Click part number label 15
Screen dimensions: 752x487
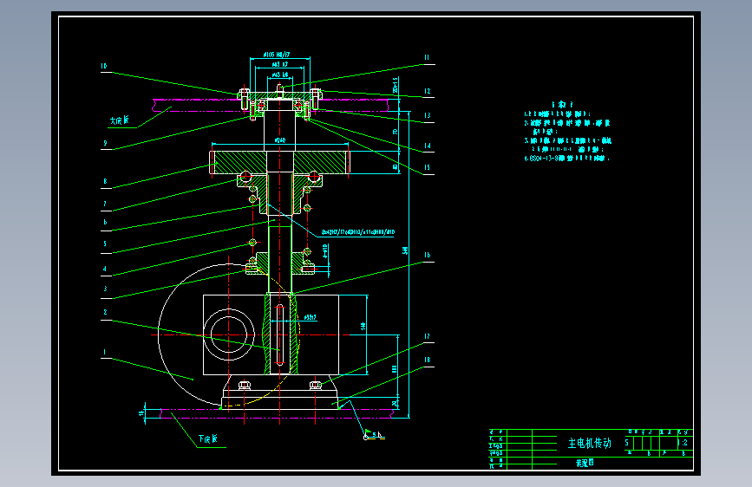427,168
